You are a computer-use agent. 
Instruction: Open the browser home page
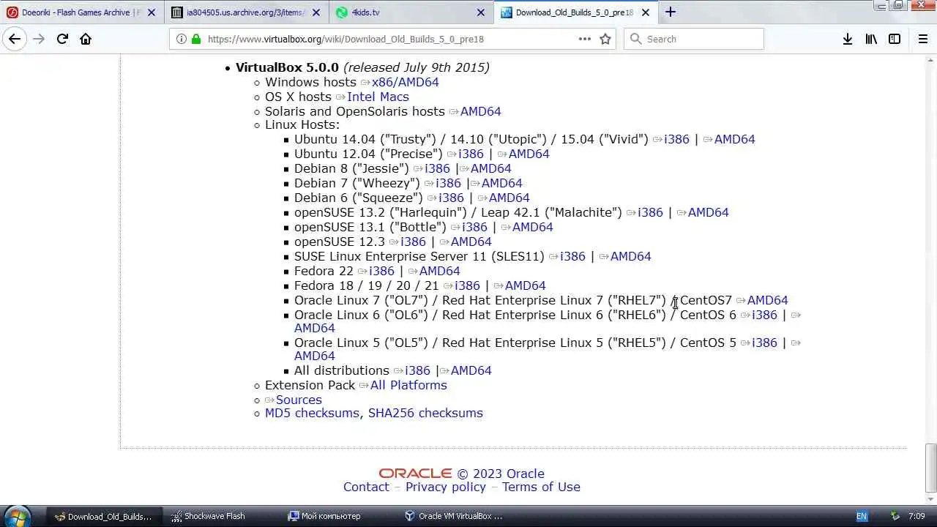coord(86,39)
